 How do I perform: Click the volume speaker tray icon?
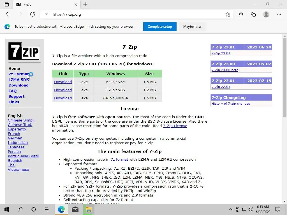(251, 209)
